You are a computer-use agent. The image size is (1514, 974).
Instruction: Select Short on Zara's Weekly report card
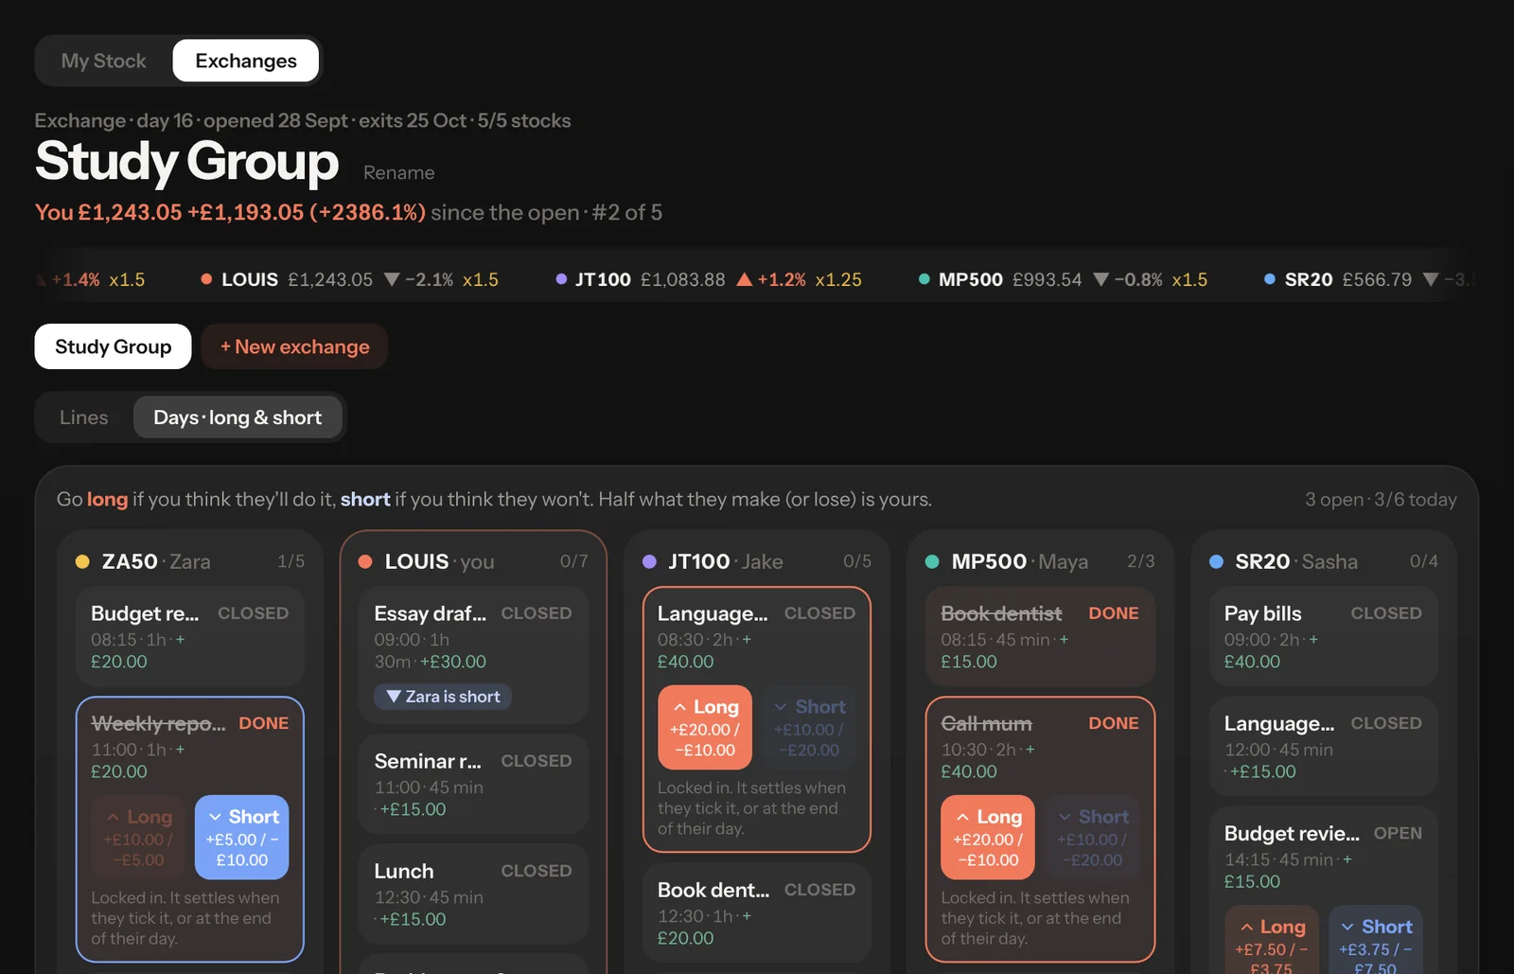point(242,838)
